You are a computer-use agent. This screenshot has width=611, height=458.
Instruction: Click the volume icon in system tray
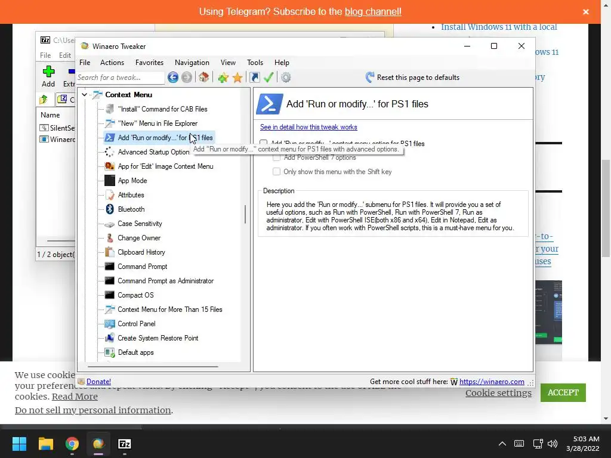[x=552, y=444]
